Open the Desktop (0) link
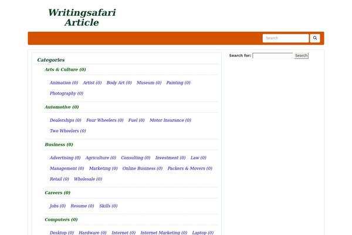Viewport: 352px width, 235px height. tap(62, 233)
